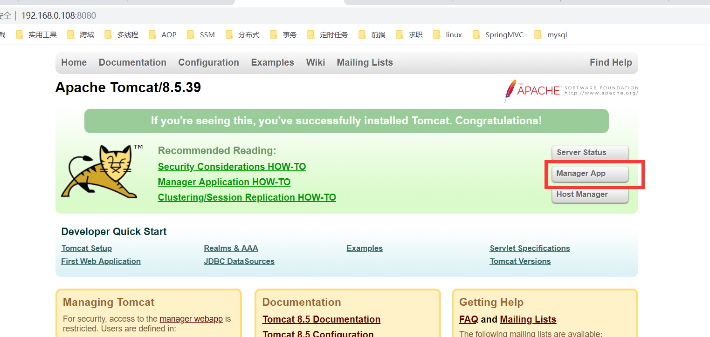710x337 pixels.
Task: Open the 事务 bookmark folder
Action: 283,34
